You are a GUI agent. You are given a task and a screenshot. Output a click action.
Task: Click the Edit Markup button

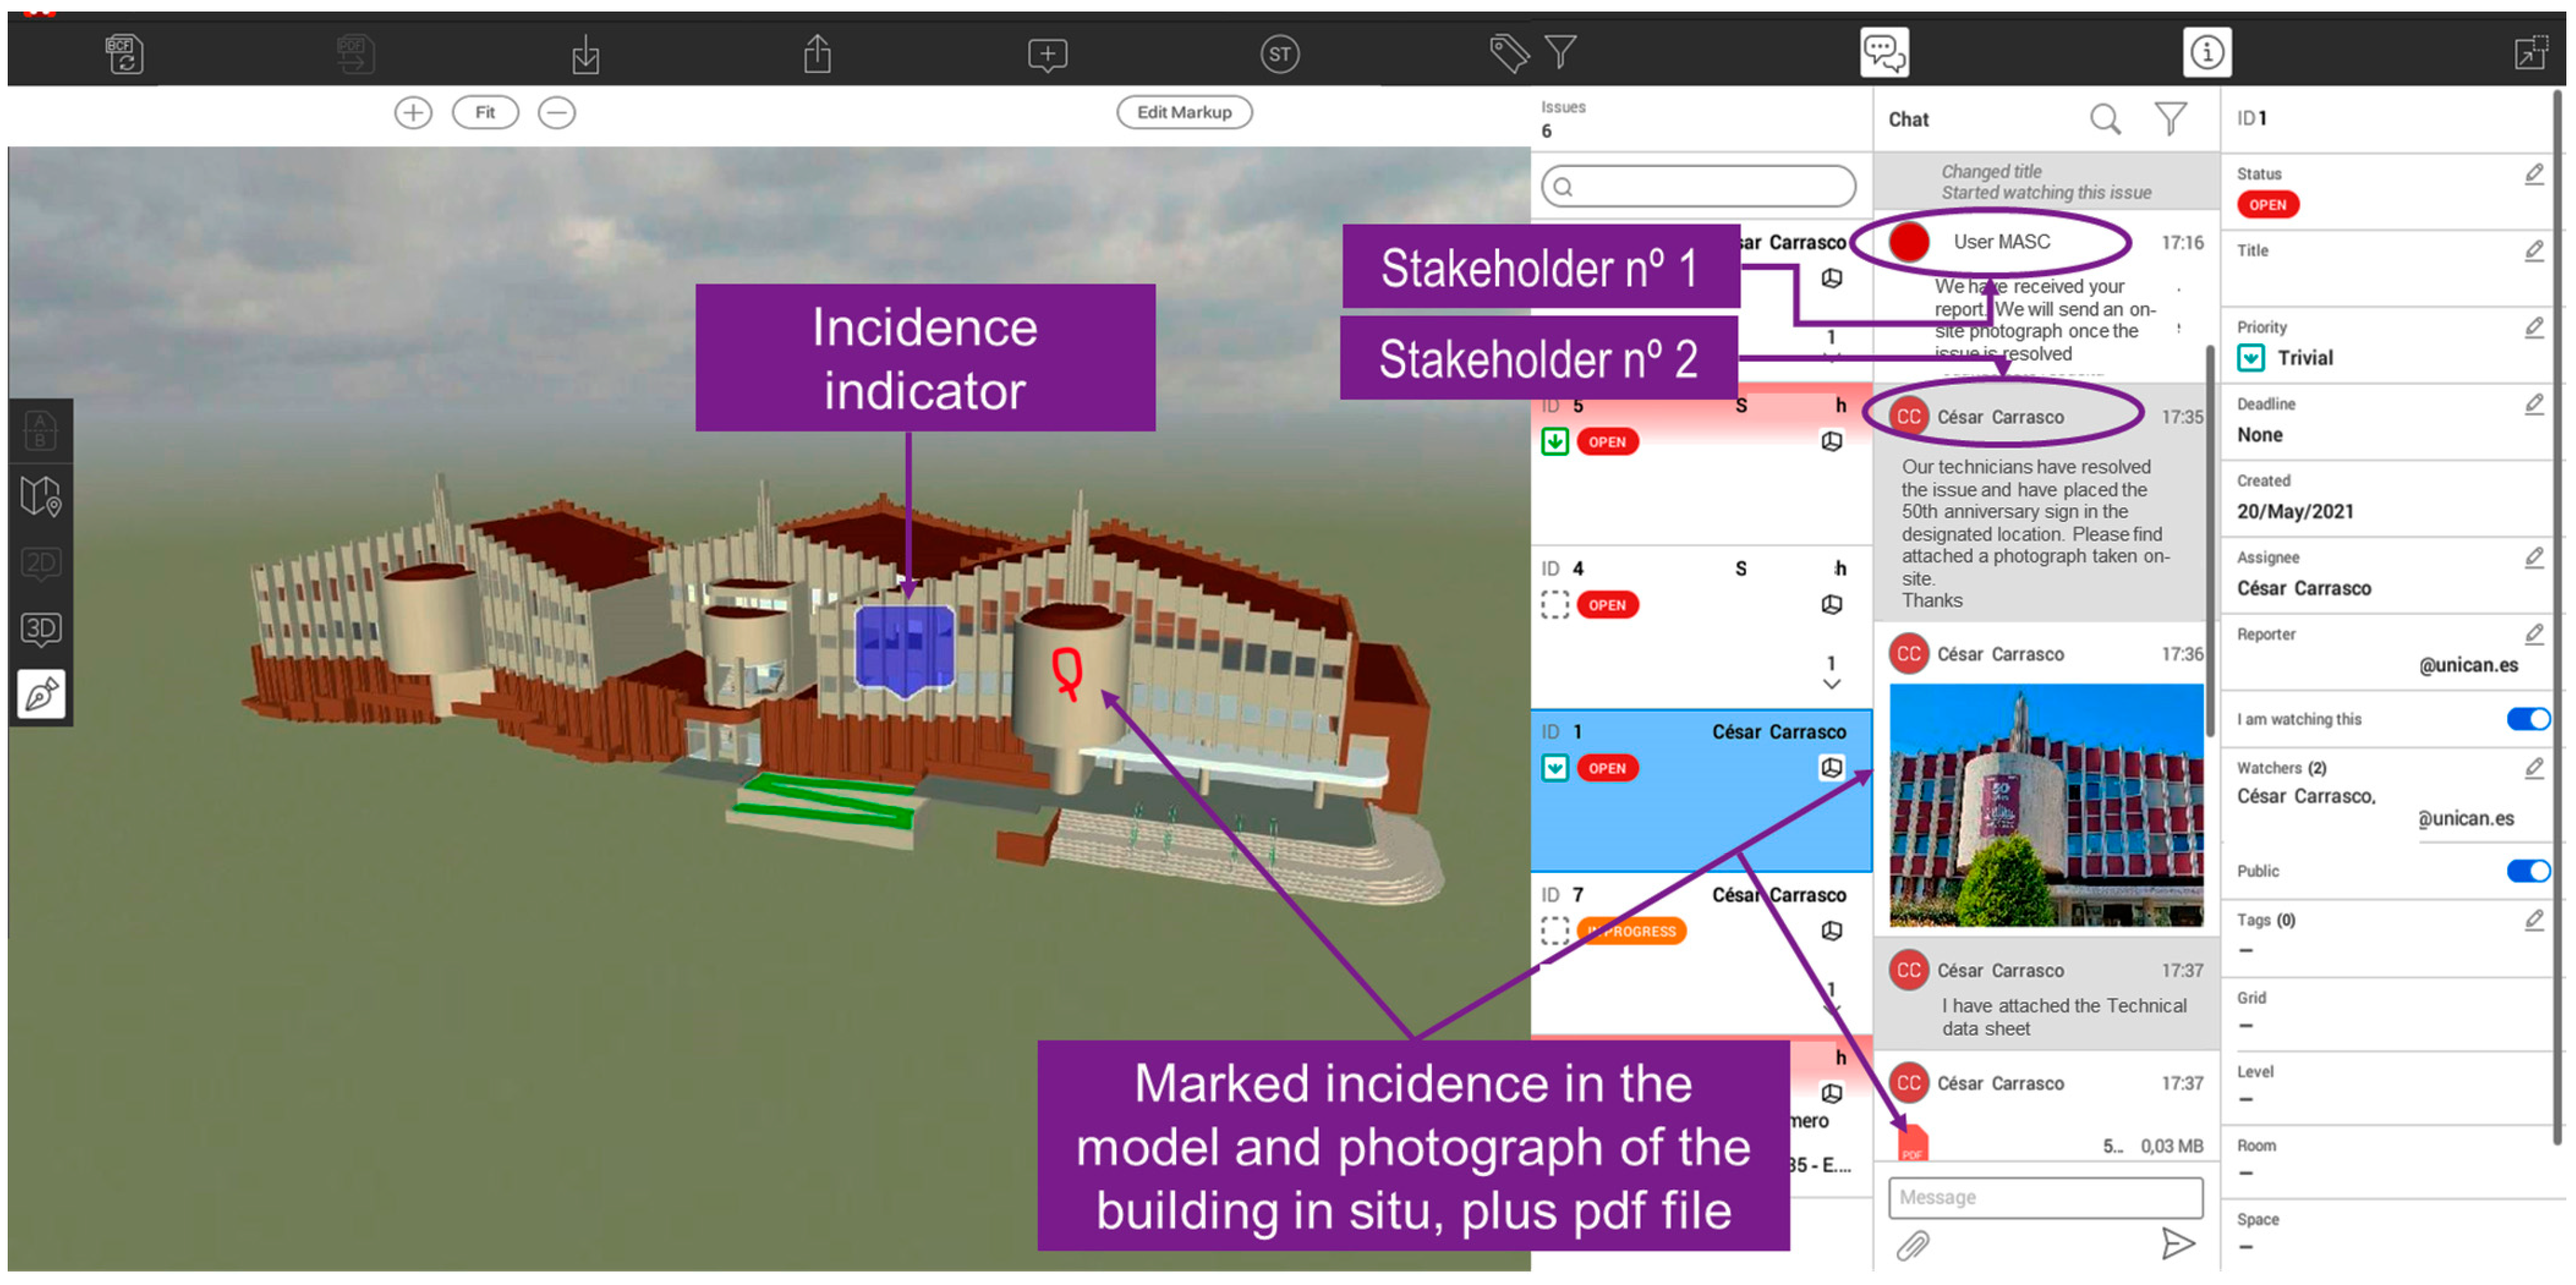coord(1184,113)
